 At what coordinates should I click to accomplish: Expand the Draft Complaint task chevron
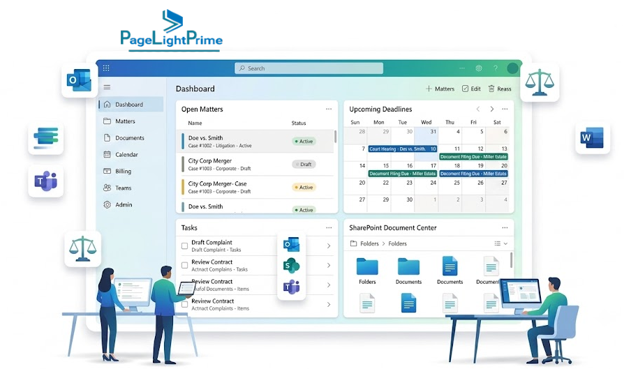pyautogui.click(x=329, y=246)
